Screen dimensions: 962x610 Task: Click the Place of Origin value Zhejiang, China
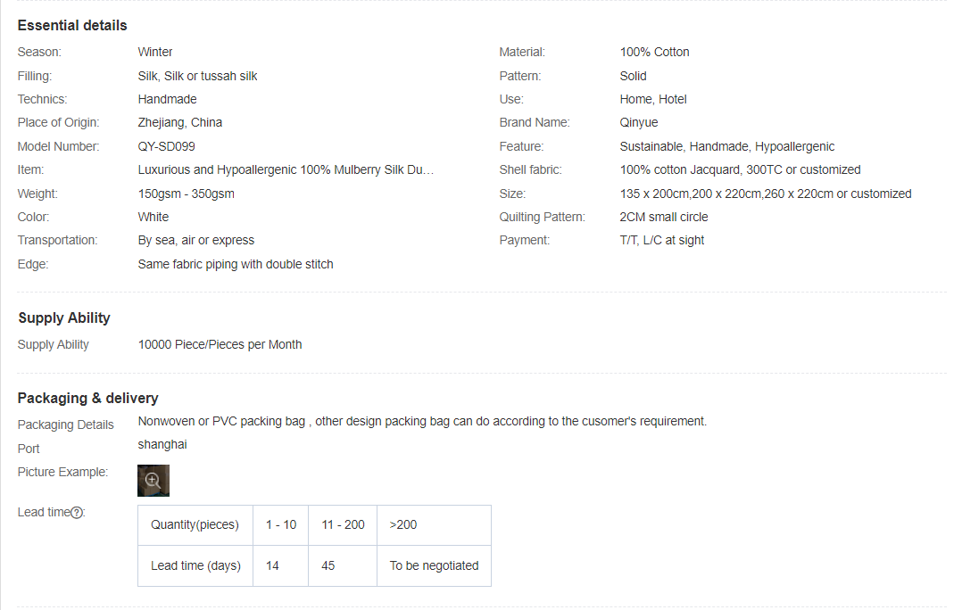180,122
